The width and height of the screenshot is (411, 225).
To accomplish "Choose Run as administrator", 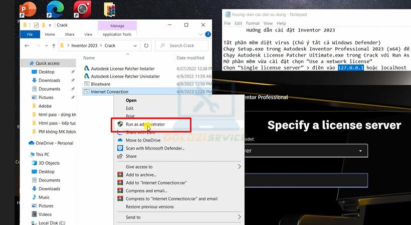I will 145,124.
